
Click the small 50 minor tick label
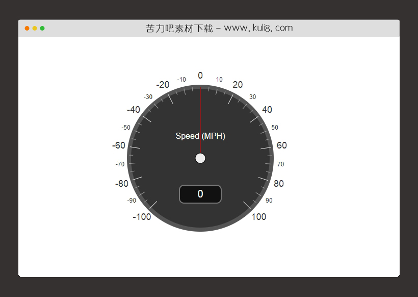coord(275,128)
